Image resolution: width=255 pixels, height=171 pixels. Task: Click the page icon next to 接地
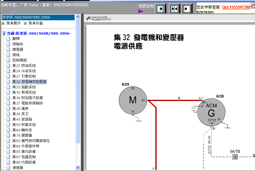point(8,55)
